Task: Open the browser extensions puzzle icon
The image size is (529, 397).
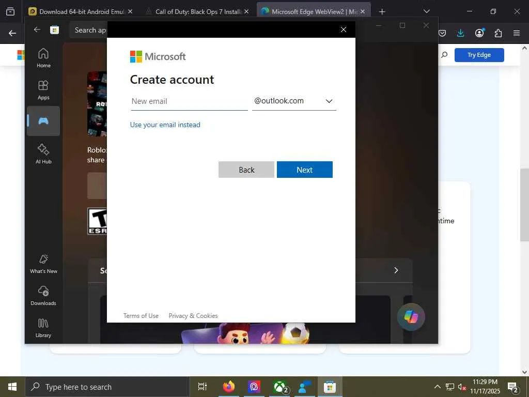Action: pyautogui.click(x=498, y=33)
